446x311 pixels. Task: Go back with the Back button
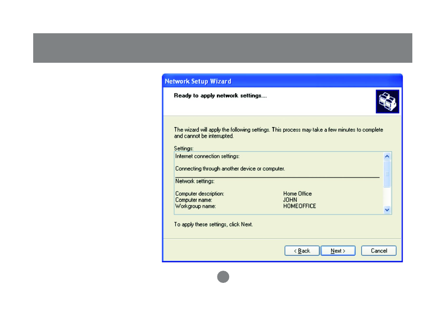pyautogui.click(x=302, y=251)
